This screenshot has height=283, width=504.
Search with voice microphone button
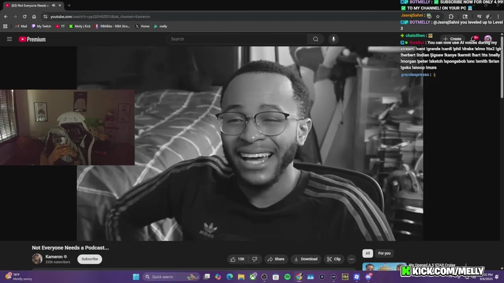pyautogui.click(x=334, y=39)
